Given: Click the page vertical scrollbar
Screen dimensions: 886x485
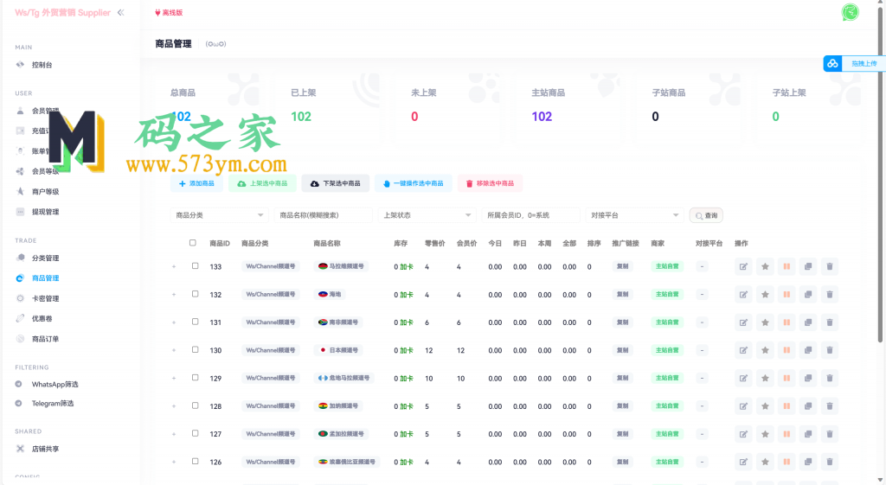Looking at the screenshot, I should pos(880,175).
